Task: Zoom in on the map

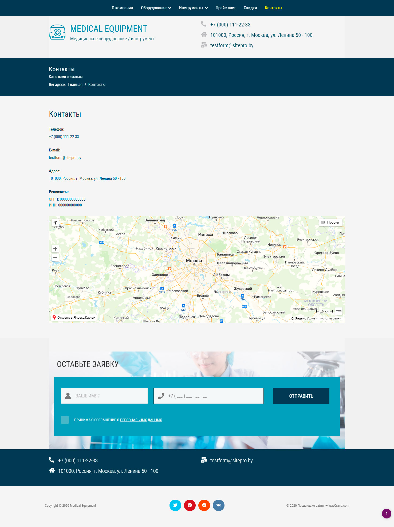Action: (55, 249)
